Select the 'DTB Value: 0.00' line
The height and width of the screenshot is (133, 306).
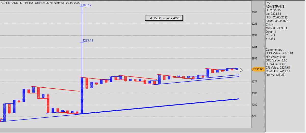276,60
